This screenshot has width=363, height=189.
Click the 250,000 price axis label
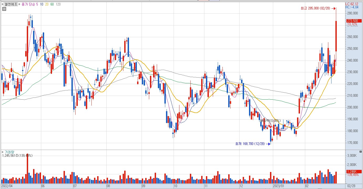[x=352, y=48]
